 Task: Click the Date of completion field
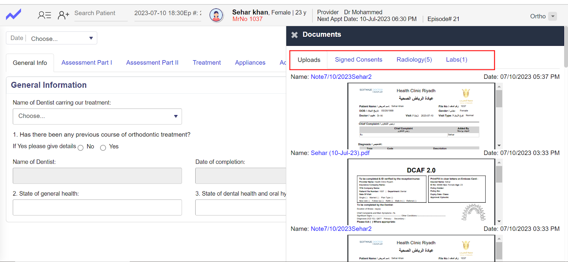tap(241, 176)
